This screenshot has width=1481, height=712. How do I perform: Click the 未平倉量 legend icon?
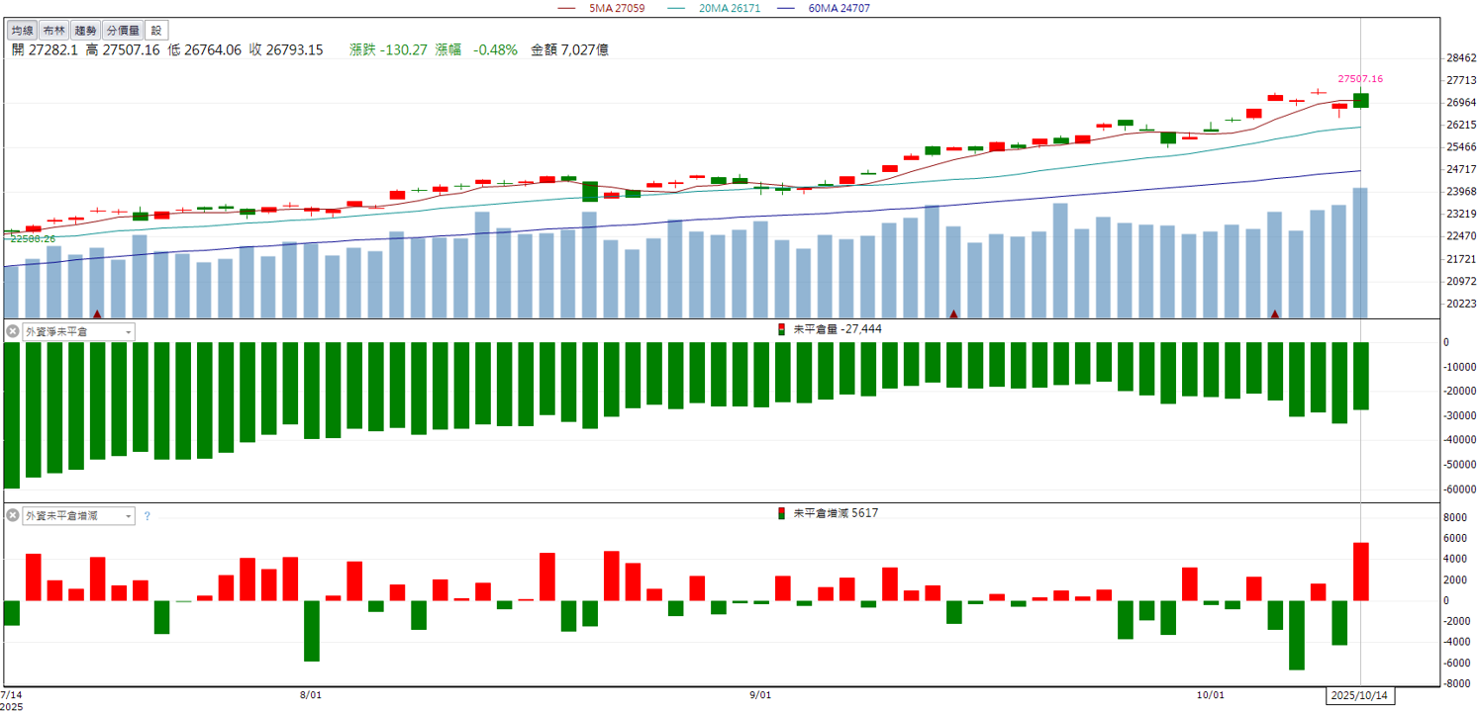pyautogui.click(x=782, y=329)
